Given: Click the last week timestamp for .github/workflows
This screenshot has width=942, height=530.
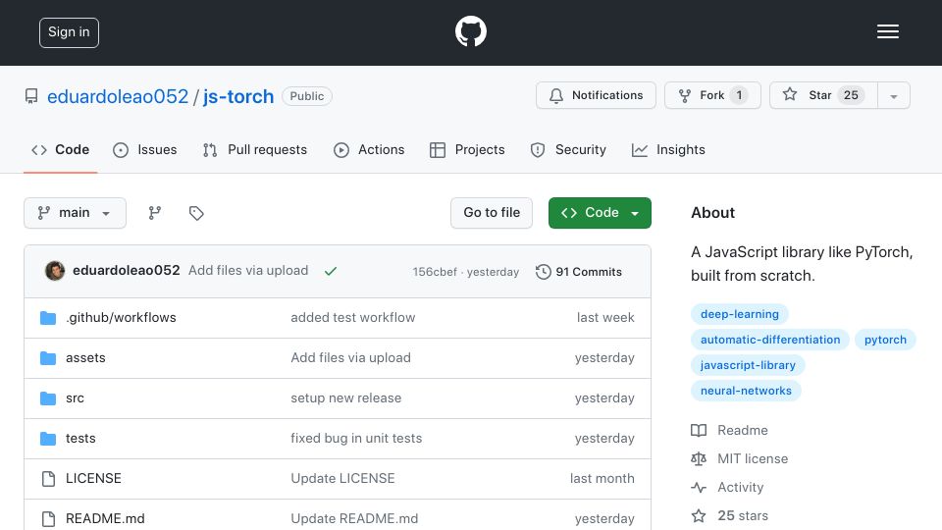Looking at the screenshot, I should [x=605, y=317].
